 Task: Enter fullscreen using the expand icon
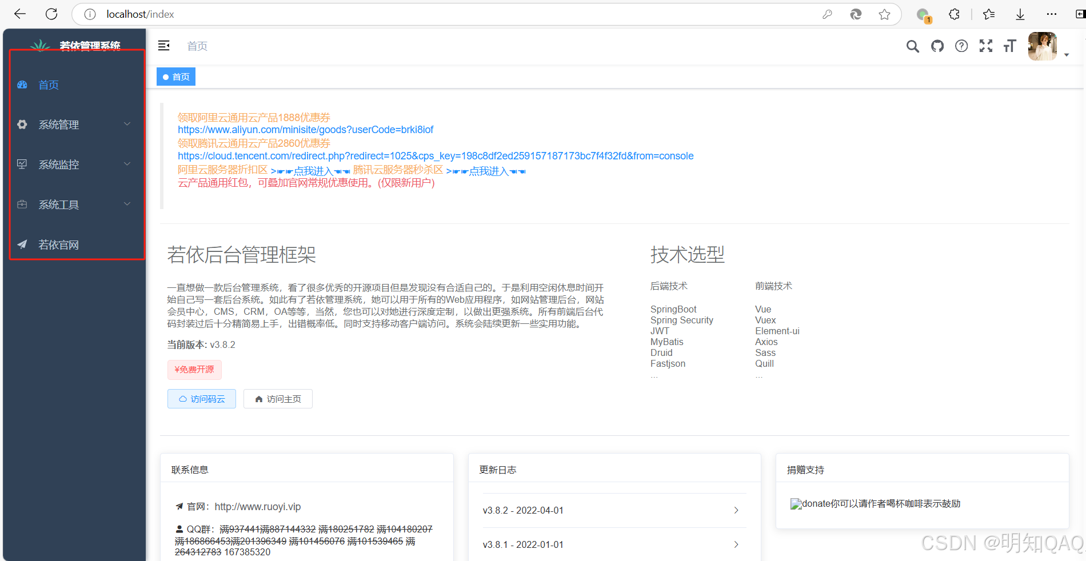(986, 46)
